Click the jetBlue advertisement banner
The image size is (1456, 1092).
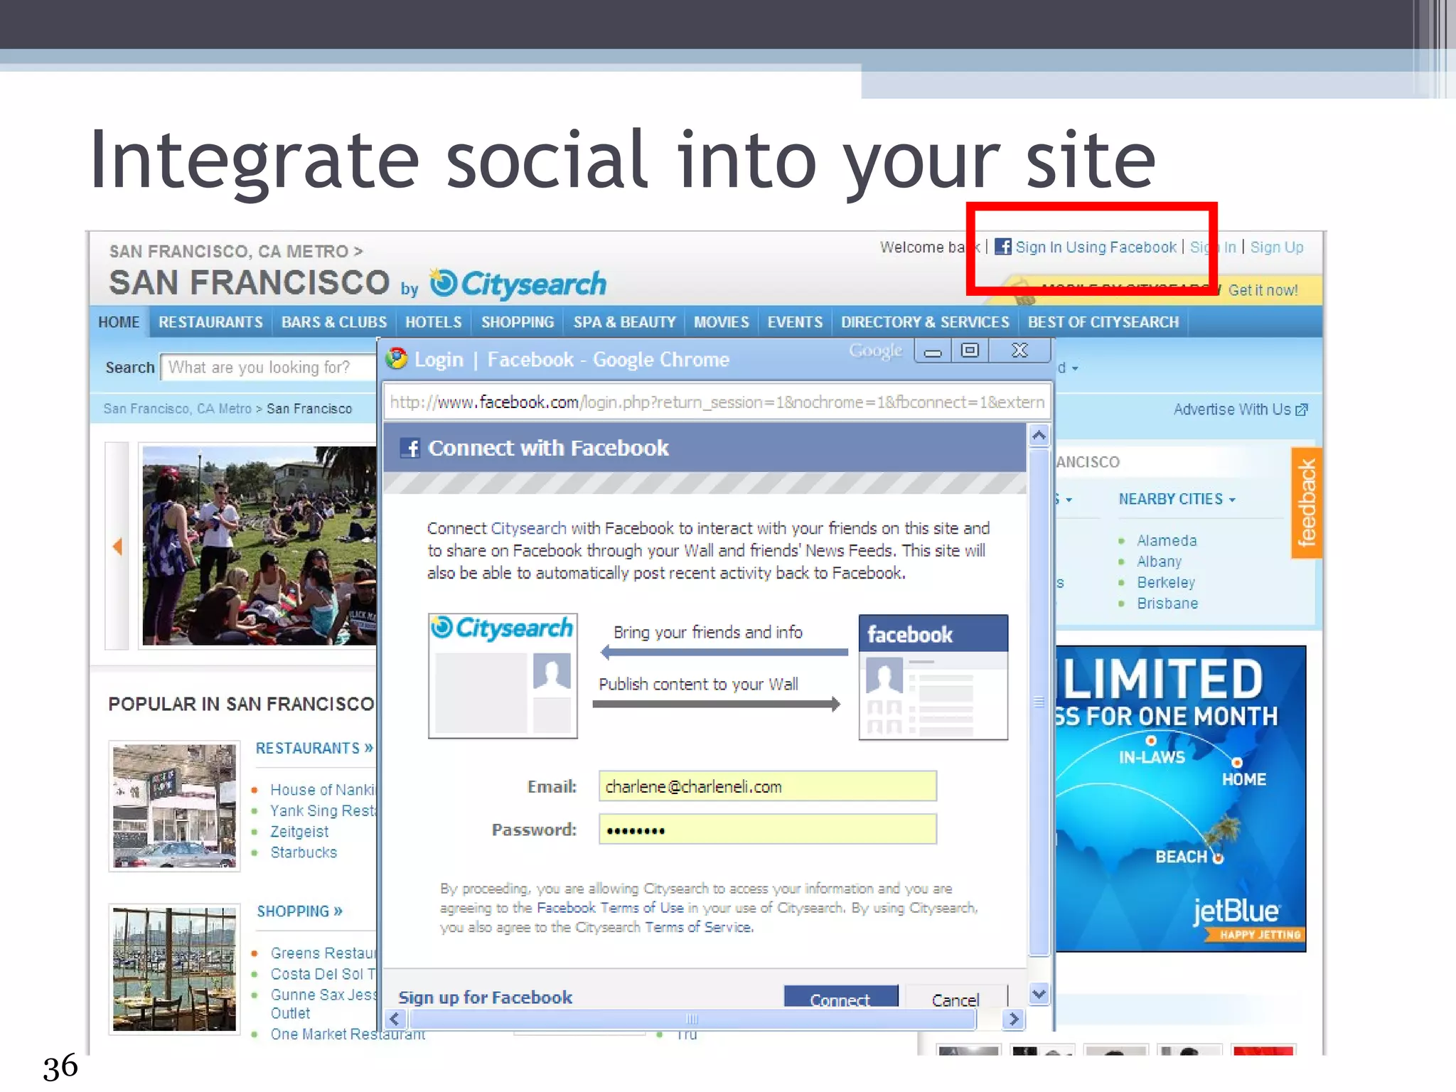pos(1181,798)
